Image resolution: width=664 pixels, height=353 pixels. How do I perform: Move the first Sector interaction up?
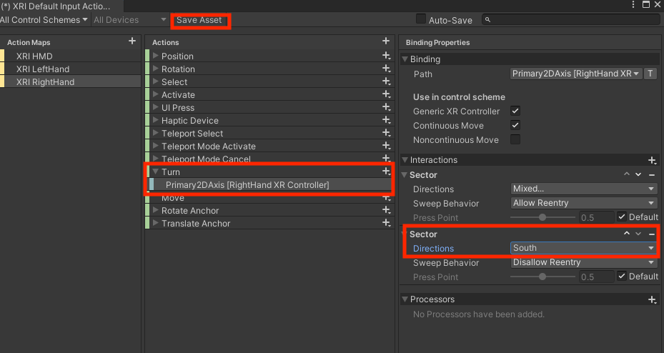click(627, 175)
